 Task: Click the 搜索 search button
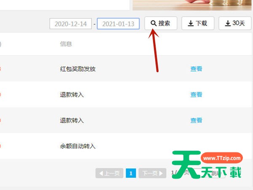point(161,23)
